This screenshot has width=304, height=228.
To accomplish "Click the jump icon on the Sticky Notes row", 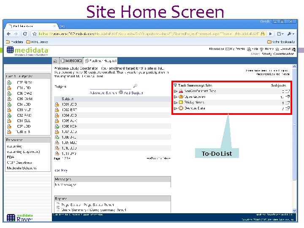I will pyautogui.click(x=288, y=102).
